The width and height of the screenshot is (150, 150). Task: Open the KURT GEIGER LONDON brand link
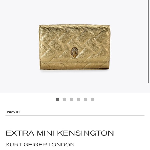40,145
